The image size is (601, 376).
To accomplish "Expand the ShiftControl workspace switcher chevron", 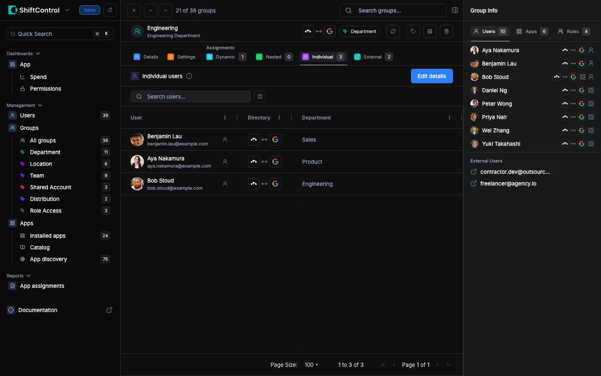I will (x=67, y=10).
